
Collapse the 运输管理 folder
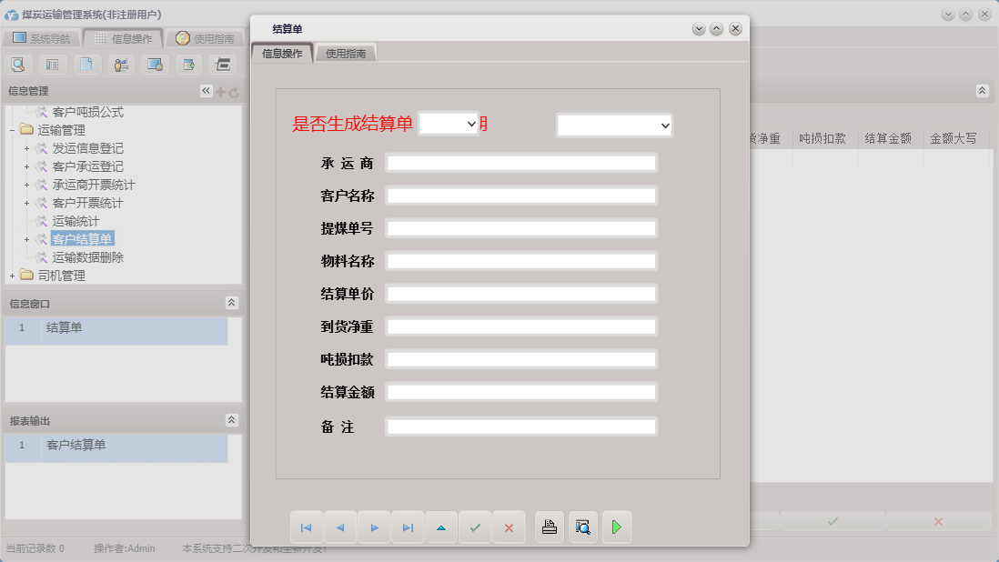click(11, 130)
